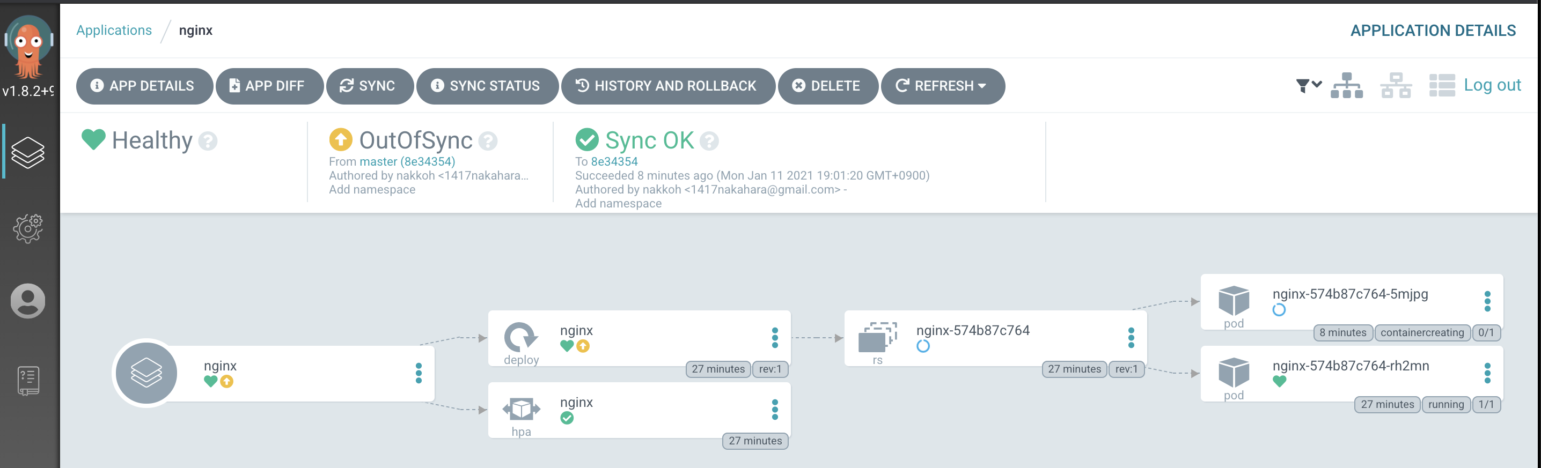
Task: Click nginx deploy node name
Action: (576, 331)
